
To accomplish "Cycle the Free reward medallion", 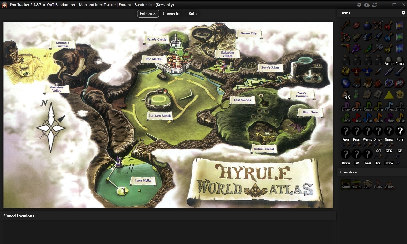I will tap(400, 131).
